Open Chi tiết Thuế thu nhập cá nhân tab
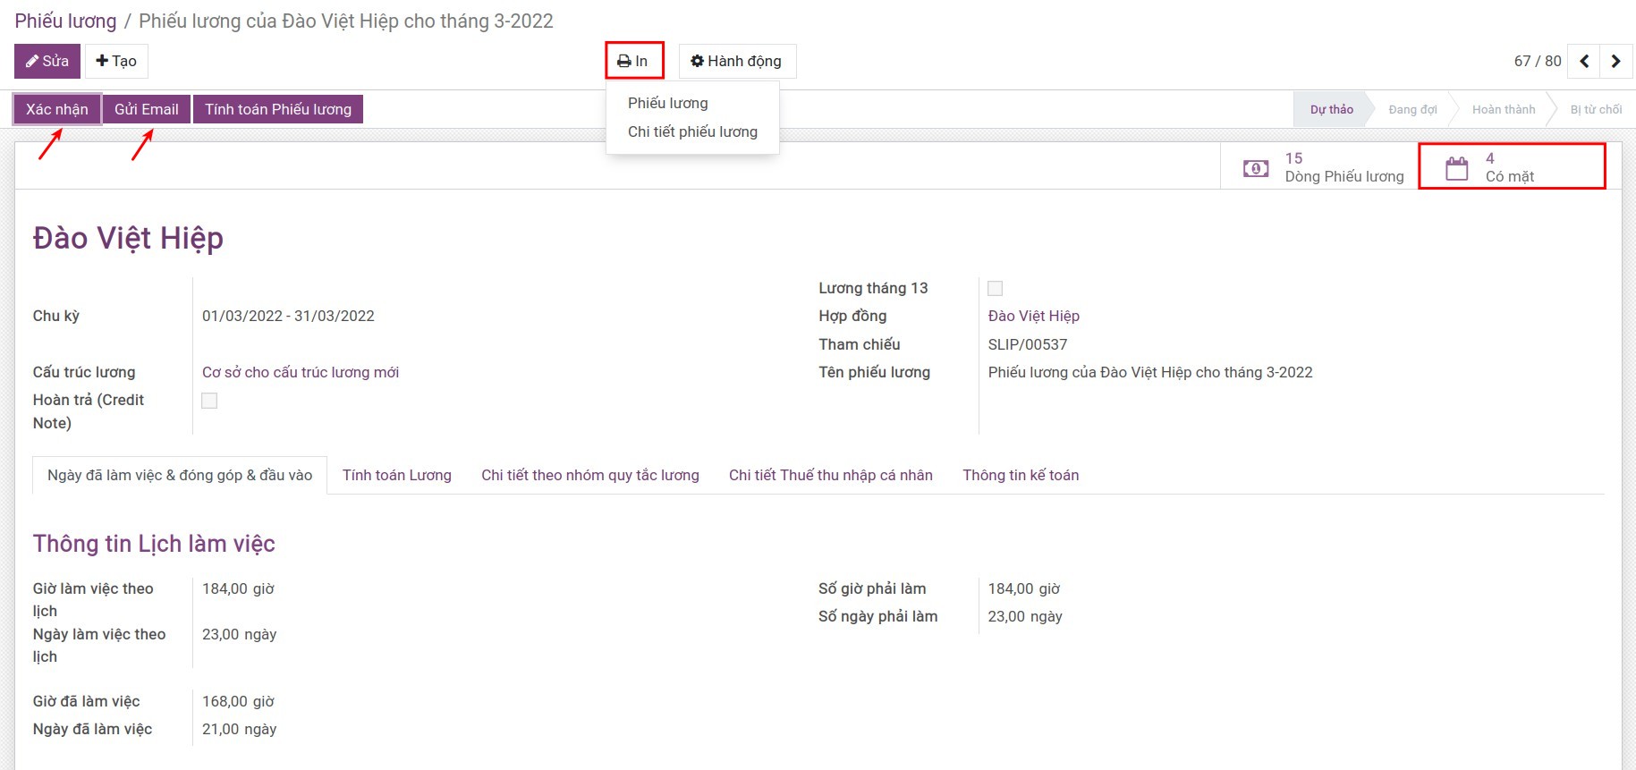The width and height of the screenshot is (1636, 770). (x=830, y=475)
